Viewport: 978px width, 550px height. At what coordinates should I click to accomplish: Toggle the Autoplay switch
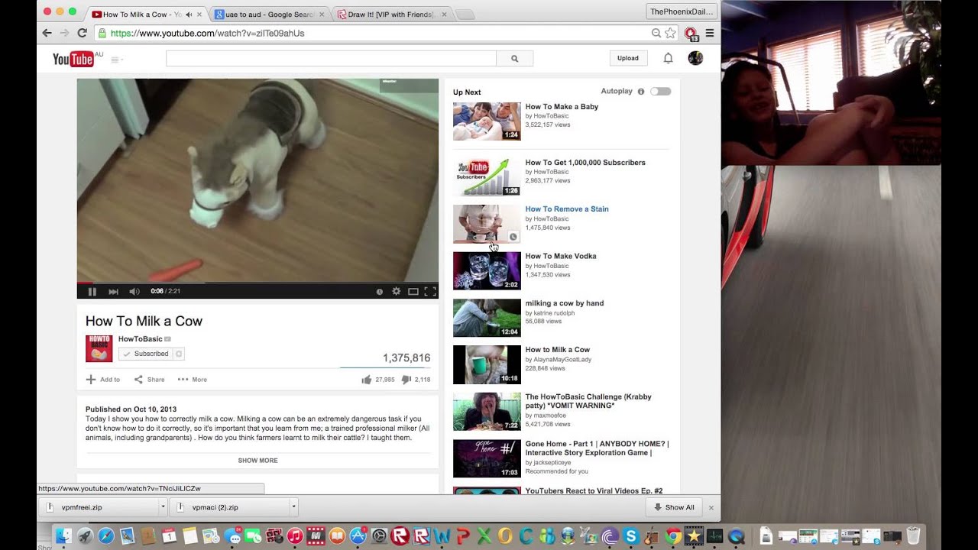pos(661,92)
